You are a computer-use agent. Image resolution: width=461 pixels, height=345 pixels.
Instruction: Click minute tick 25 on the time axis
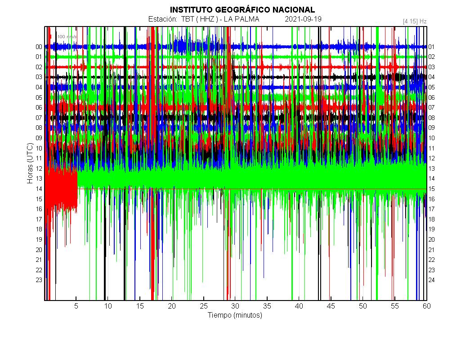pyautogui.click(x=203, y=306)
